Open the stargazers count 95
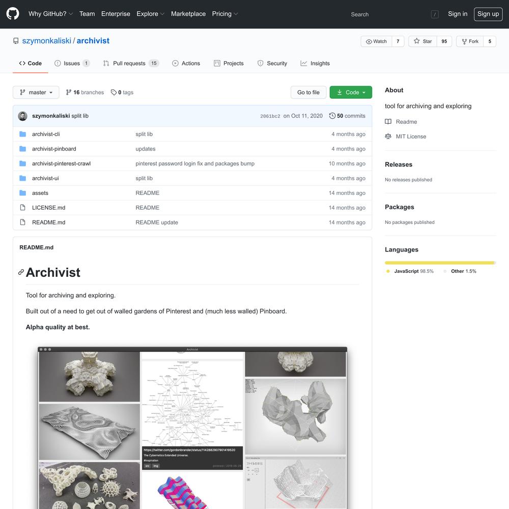 [444, 41]
